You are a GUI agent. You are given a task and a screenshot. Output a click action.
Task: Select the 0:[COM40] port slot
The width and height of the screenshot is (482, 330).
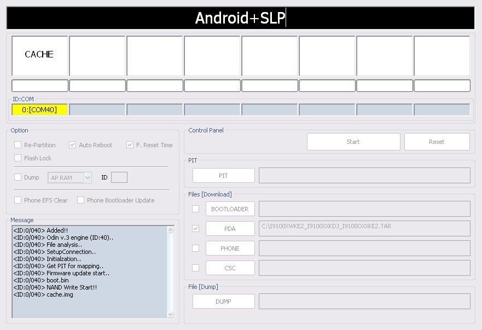coord(39,110)
